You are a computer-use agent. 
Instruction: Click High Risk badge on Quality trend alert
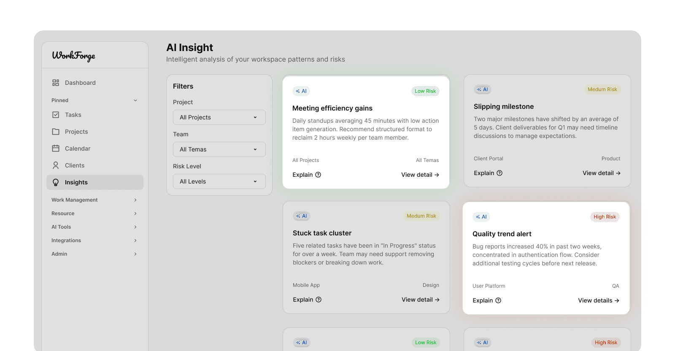(605, 217)
